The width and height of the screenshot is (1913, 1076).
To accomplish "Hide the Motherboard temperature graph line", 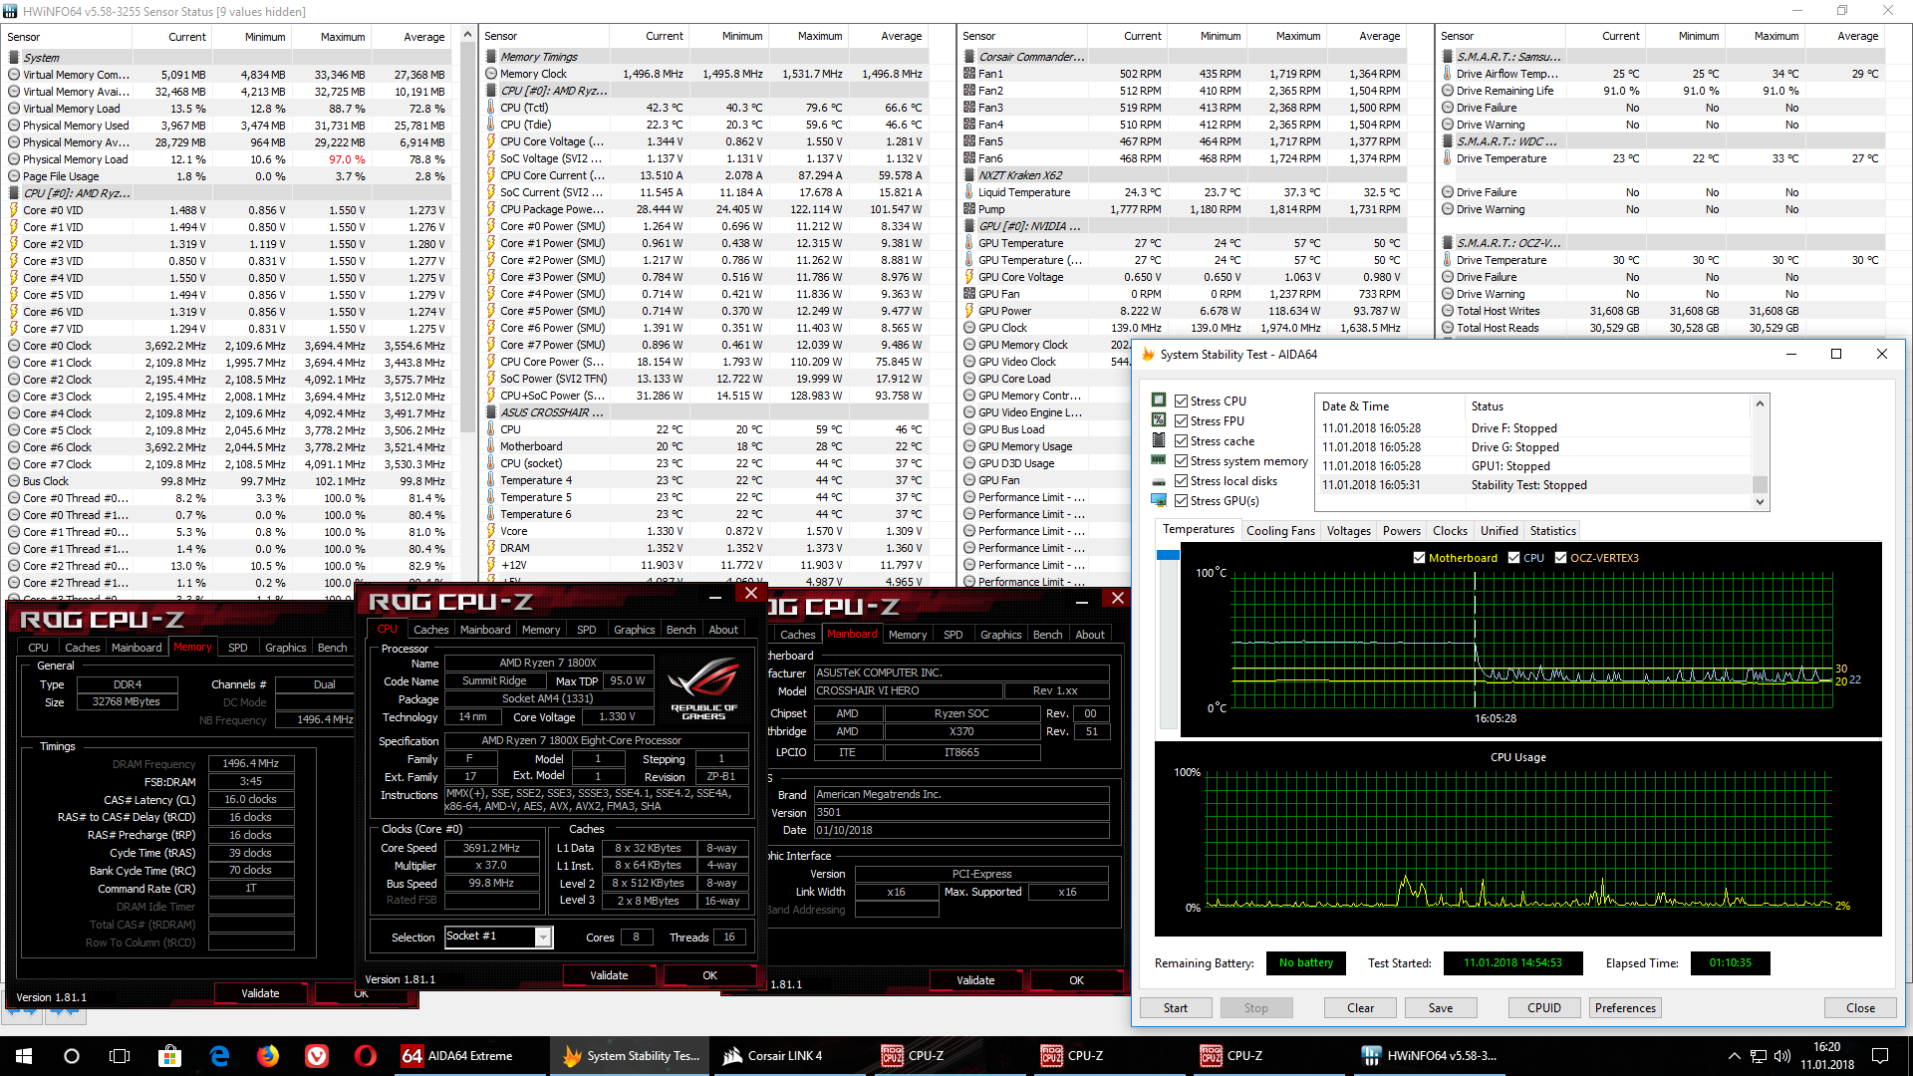I will click(1419, 558).
